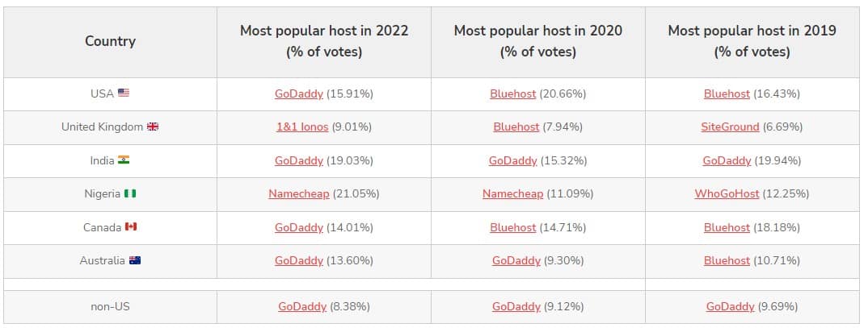Open GoDaddy link for India 2019
Viewport: 864px width, 328px height.
[727, 160]
